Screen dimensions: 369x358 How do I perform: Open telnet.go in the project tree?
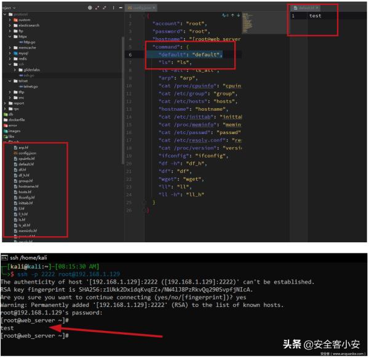[x=30, y=87]
